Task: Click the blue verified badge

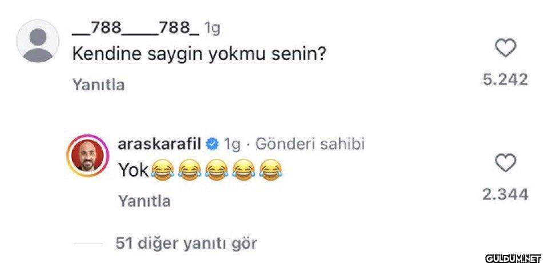Action: point(212,144)
